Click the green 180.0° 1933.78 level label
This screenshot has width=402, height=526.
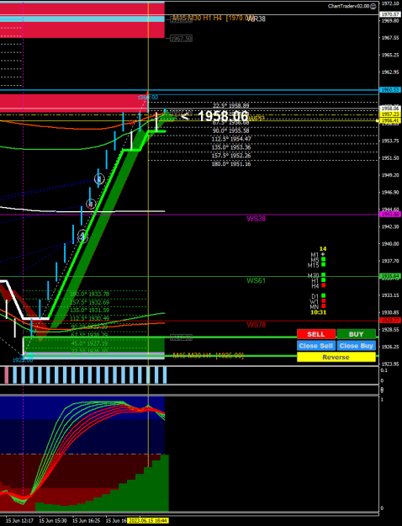pyautogui.click(x=89, y=295)
